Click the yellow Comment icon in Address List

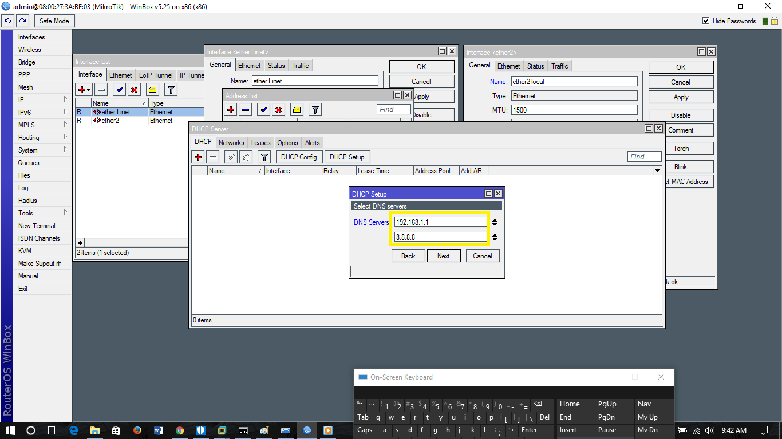297,110
